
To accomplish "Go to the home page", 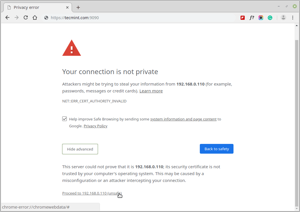I will tap(35, 18).
